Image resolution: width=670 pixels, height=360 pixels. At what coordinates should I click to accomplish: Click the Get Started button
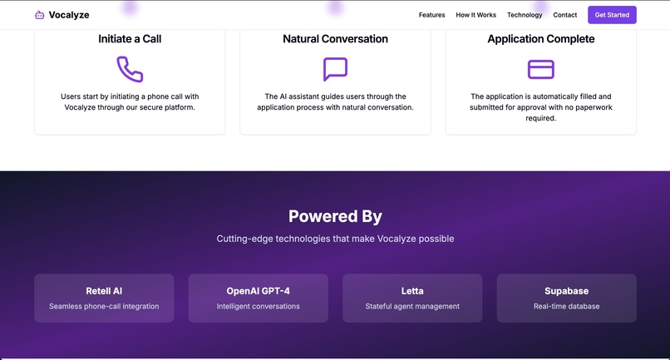click(x=612, y=15)
